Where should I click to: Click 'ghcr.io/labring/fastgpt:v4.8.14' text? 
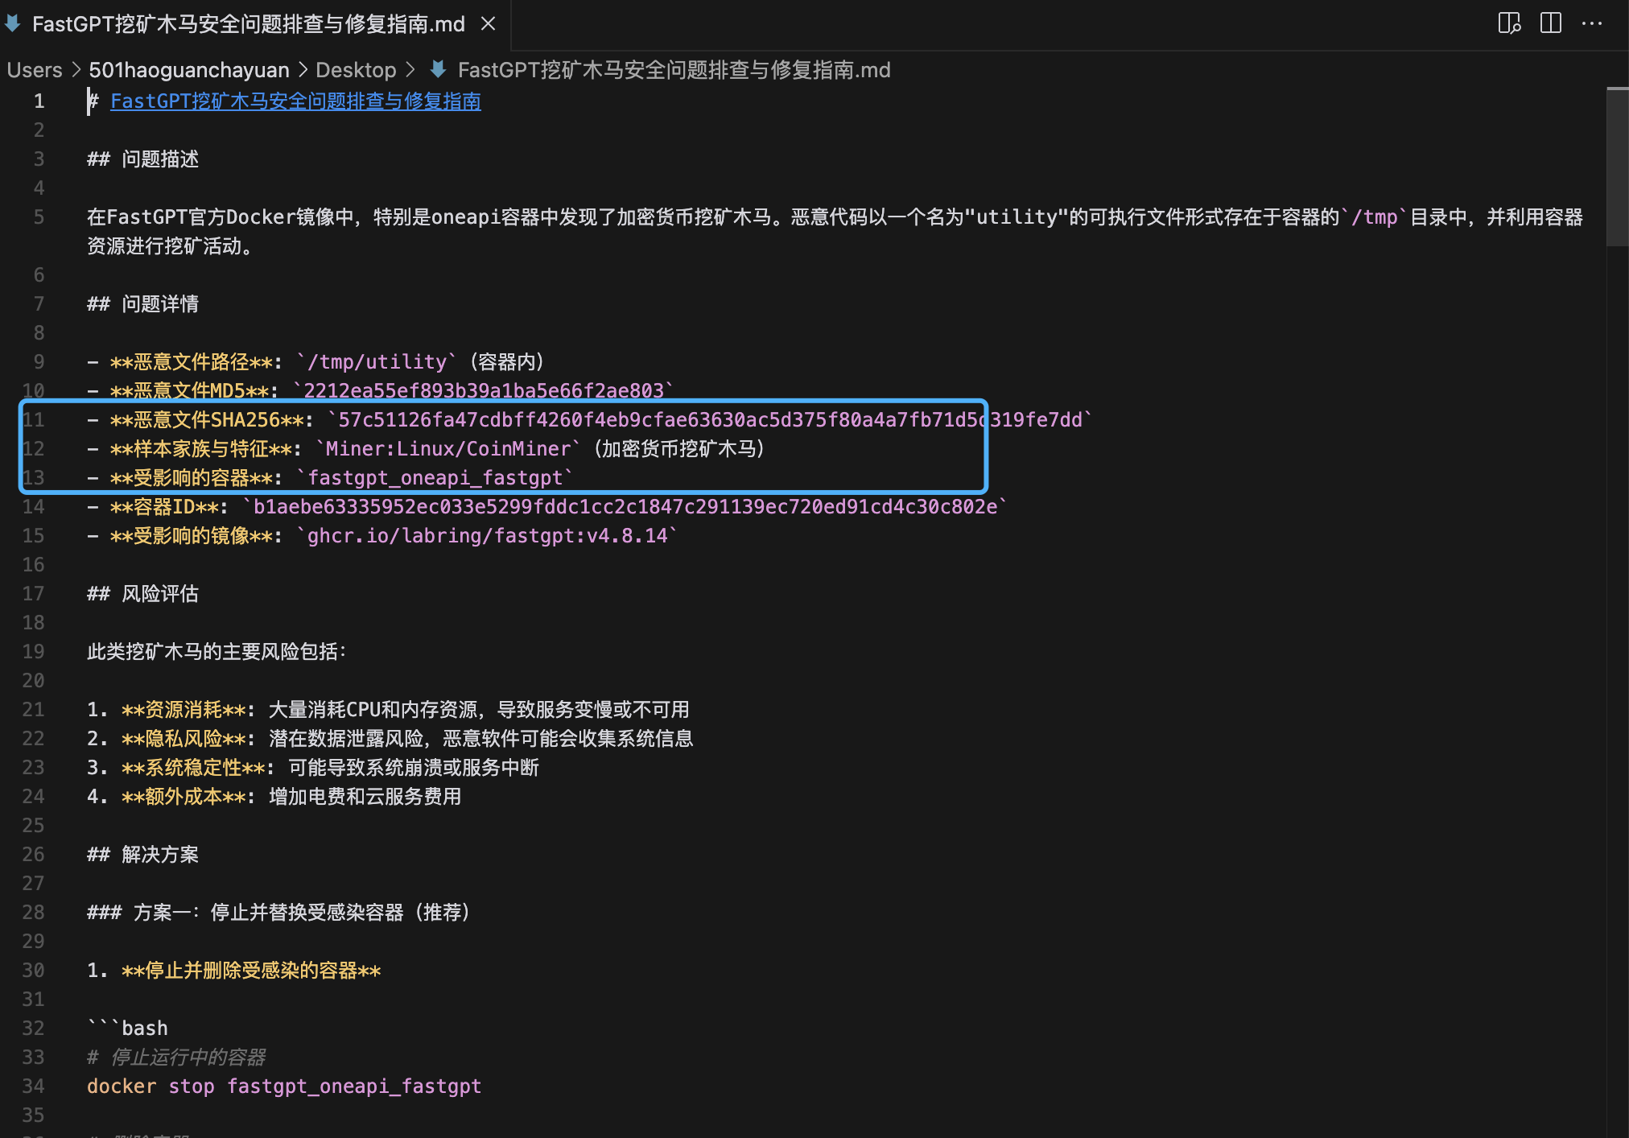tap(488, 536)
